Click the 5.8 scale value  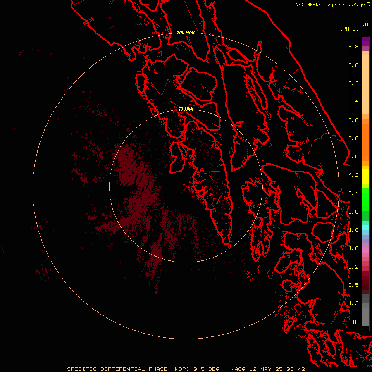[353, 138]
